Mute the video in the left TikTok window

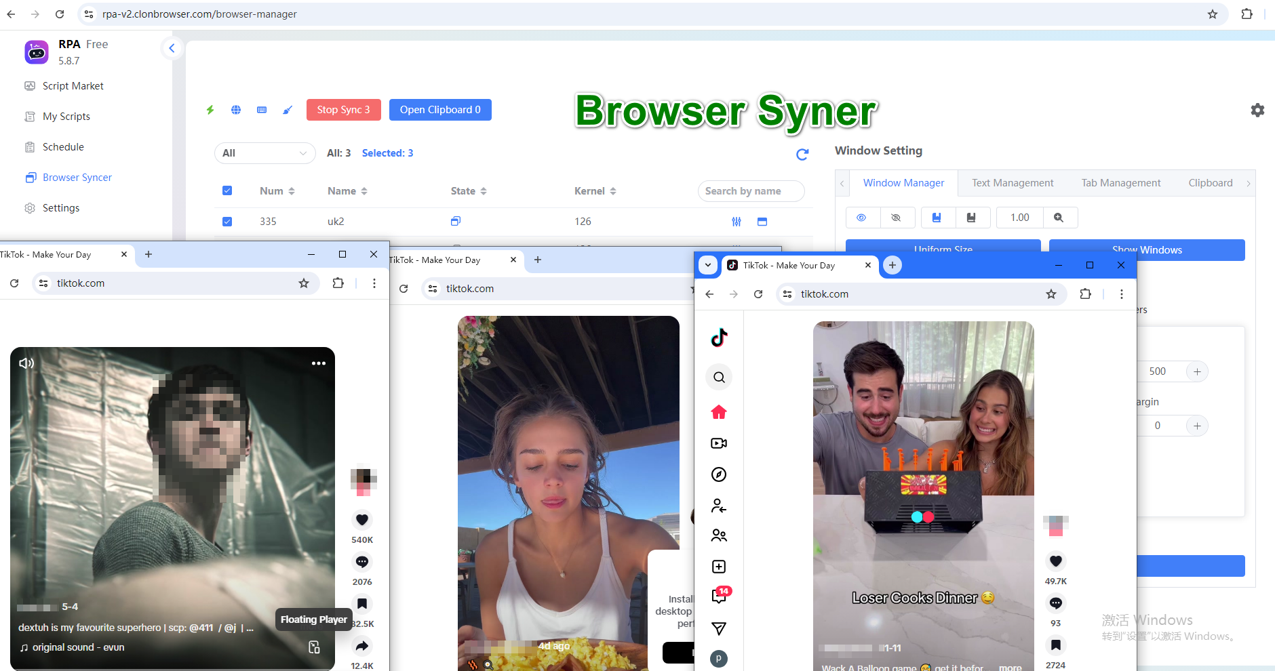tap(26, 363)
